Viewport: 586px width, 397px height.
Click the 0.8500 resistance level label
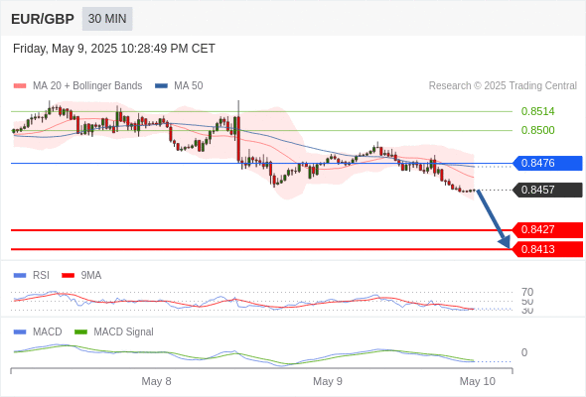(537, 130)
